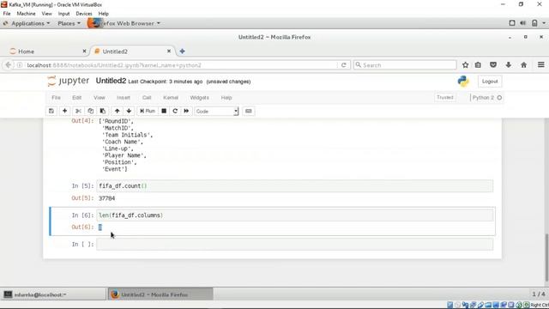Open the GNOME system menu arrow

click(544, 23)
